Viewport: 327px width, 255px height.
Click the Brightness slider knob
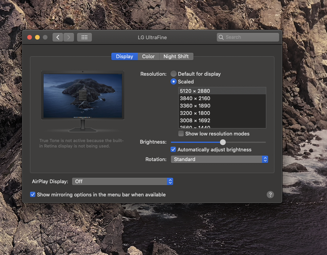[223, 142]
